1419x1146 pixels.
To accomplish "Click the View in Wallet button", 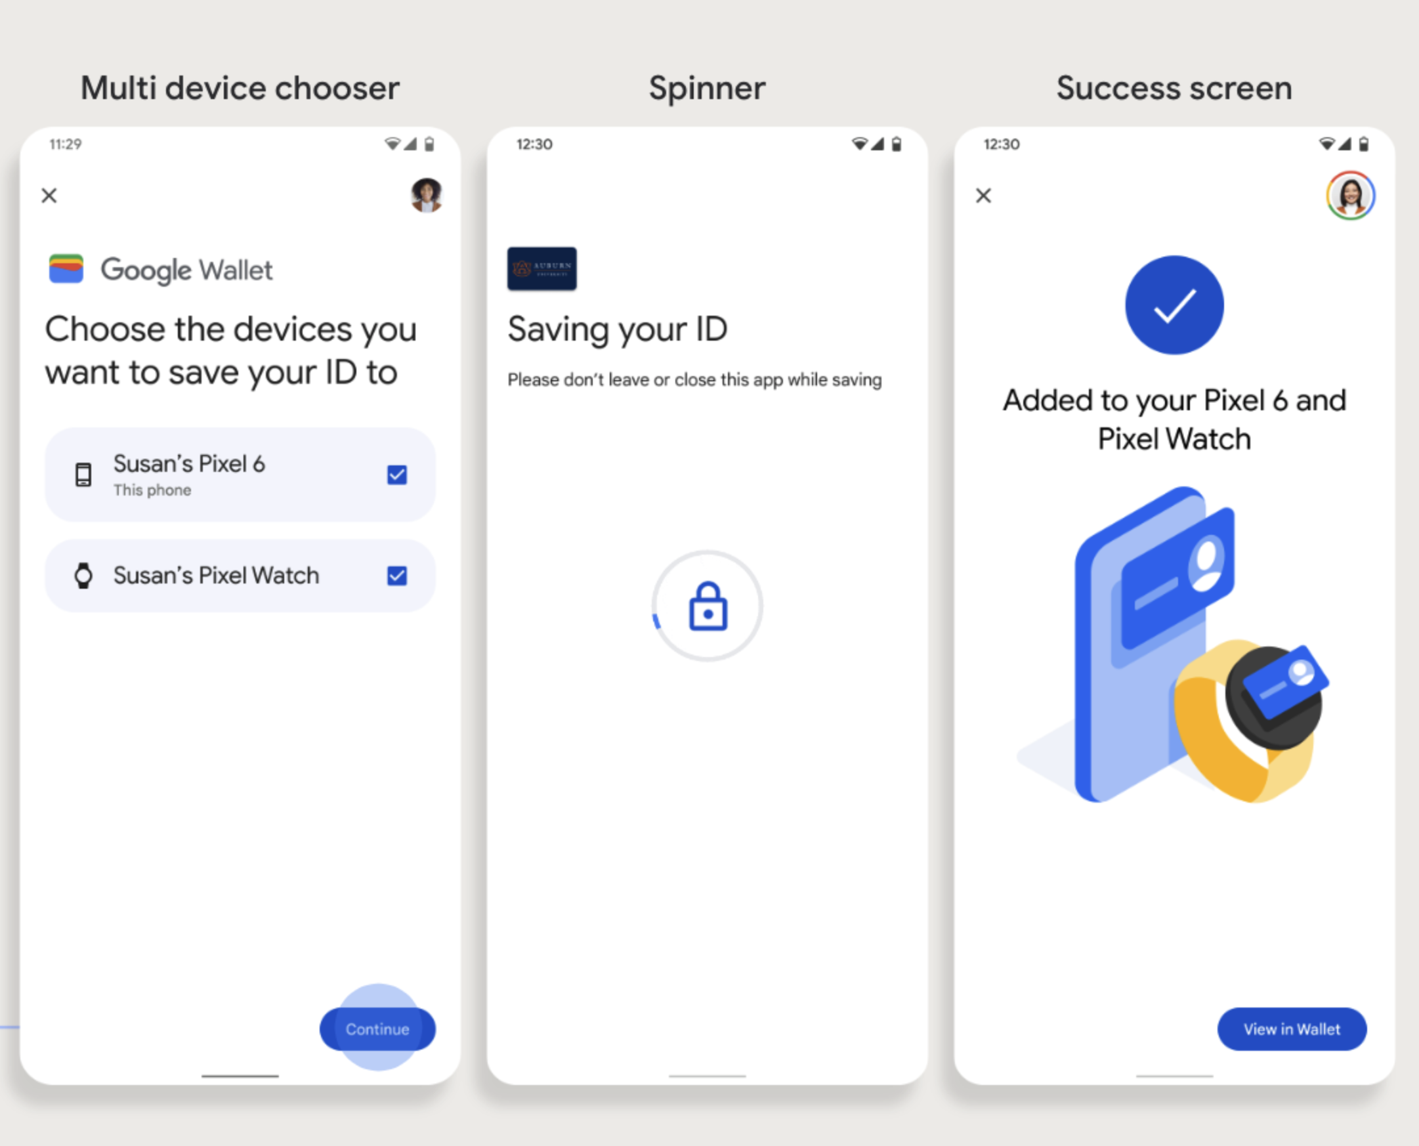I will (x=1292, y=1028).
